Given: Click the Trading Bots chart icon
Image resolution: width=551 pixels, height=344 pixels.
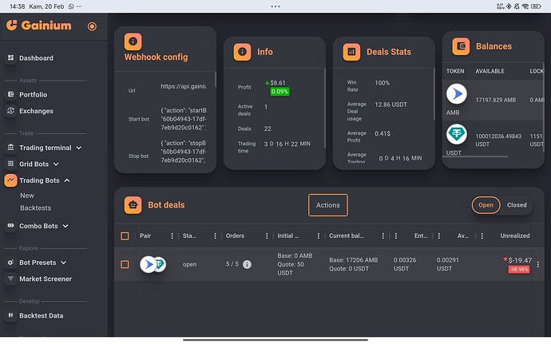Looking at the screenshot, I should pyautogui.click(x=11, y=180).
